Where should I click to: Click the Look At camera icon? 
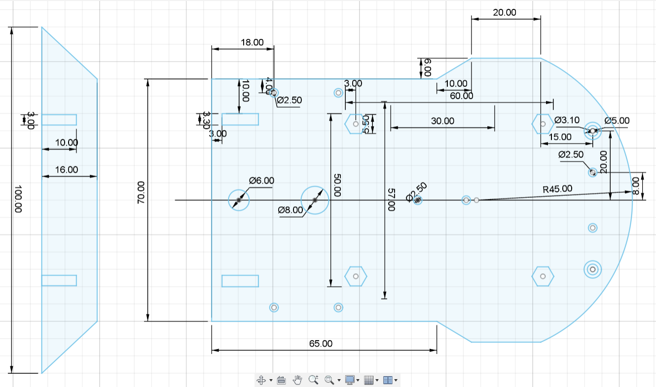[x=281, y=380]
